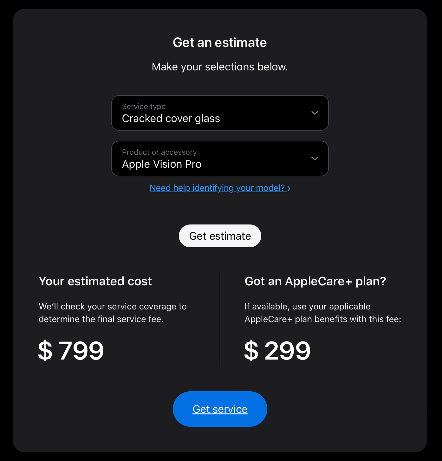Open the Cracked cover glass selection
The height and width of the screenshot is (461, 442).
click(171, 119)
